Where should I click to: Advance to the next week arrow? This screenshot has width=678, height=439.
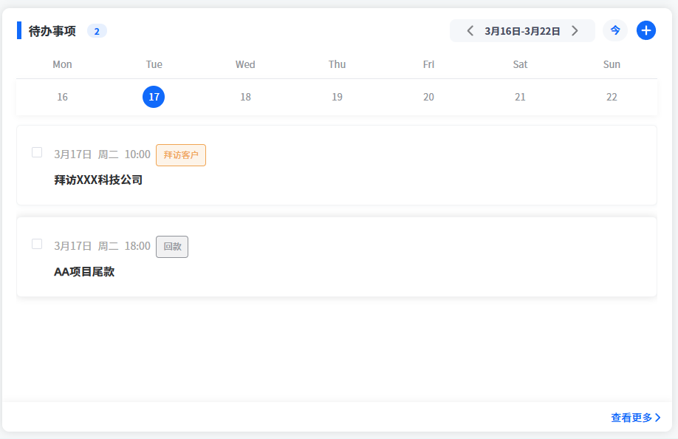pyautogui.click(x=575, y=31)
